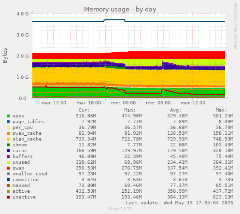Click the 'mer. 00:00' x-axis label
240x214 pixels.
[124, 103]
